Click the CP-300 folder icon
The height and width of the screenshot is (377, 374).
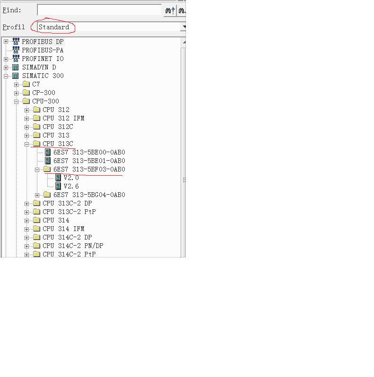(x=26, y=93)
